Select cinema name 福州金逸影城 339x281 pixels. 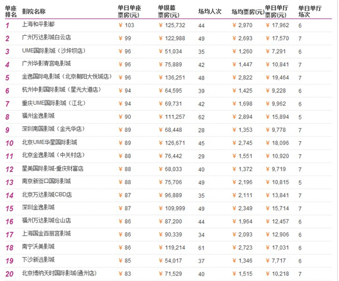tap(38, 116)
